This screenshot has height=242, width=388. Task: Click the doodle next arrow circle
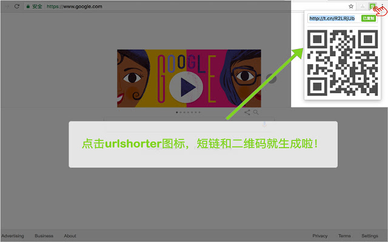point(271,79)
